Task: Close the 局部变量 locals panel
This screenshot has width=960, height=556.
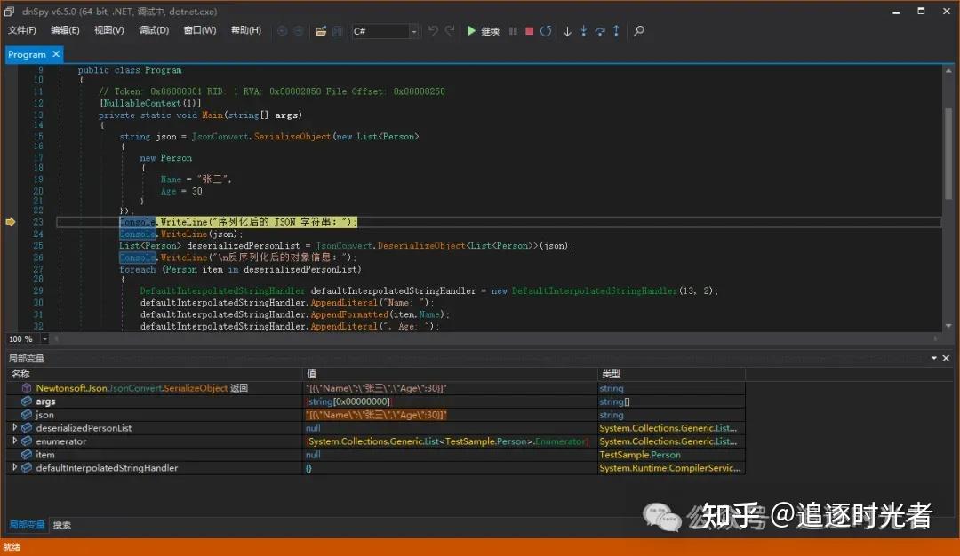Action: (946, 358)
